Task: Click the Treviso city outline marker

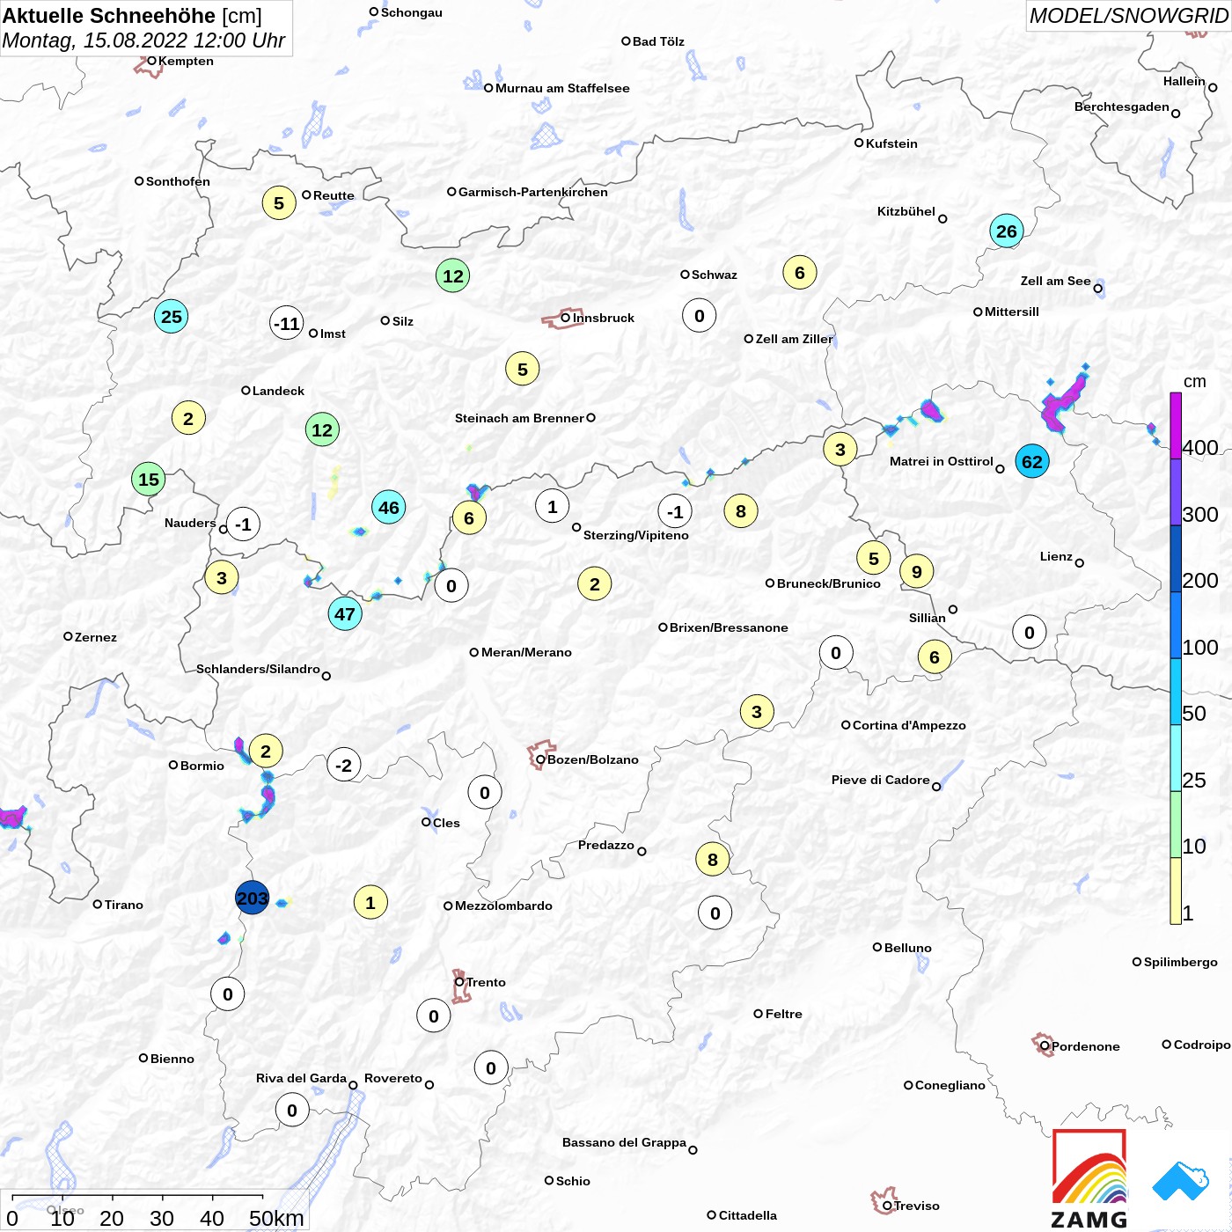Action: point(884,1200)
